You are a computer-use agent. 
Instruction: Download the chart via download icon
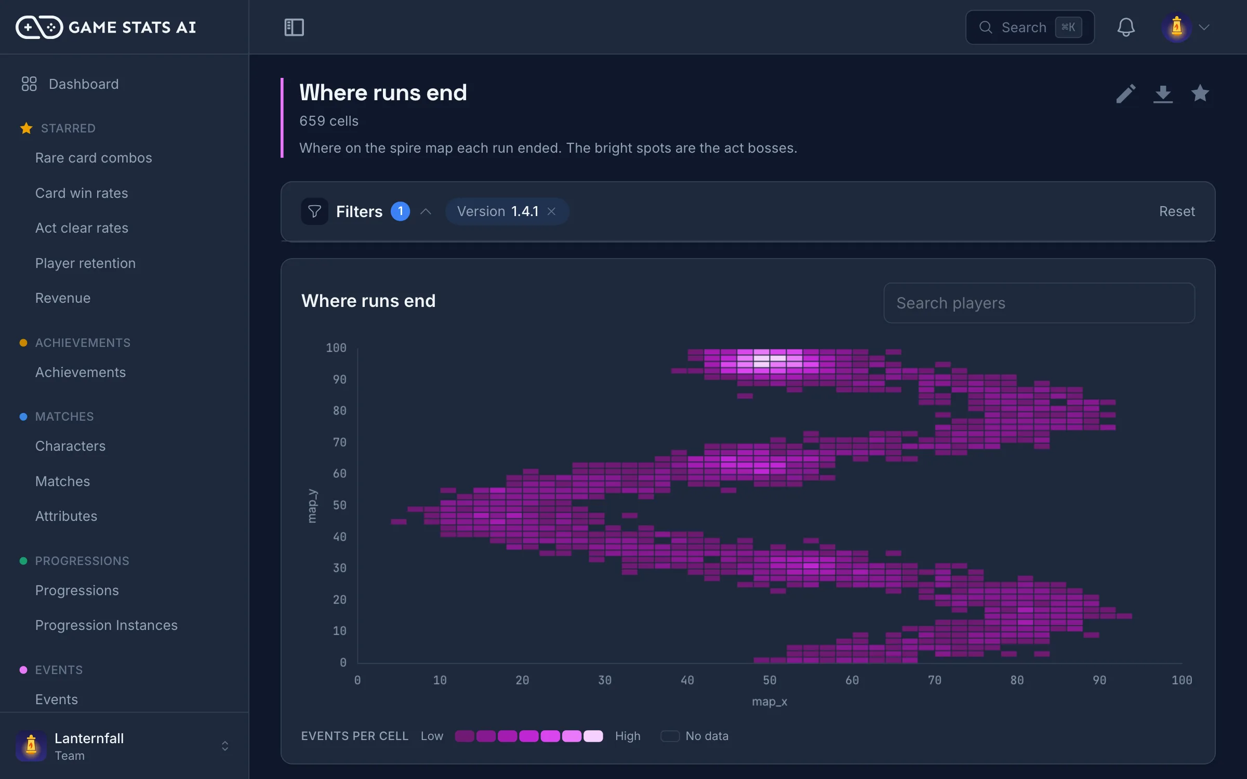[1163, 94]
